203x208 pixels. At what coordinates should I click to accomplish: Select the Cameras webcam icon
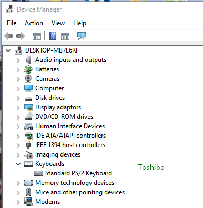pyautogui.click(x=28, y=79)
